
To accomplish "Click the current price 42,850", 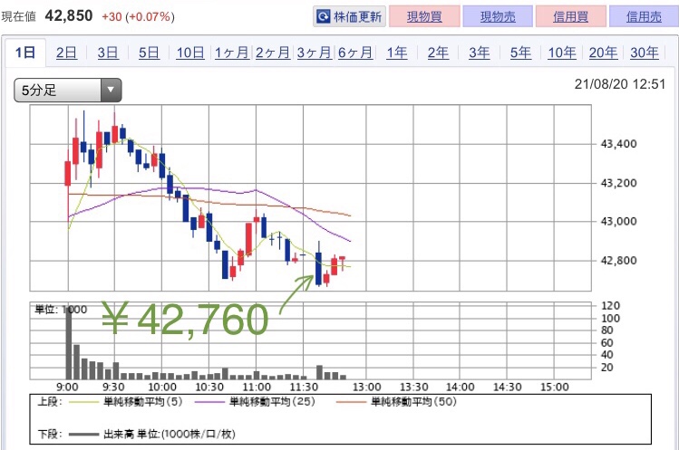I will 69,16.
